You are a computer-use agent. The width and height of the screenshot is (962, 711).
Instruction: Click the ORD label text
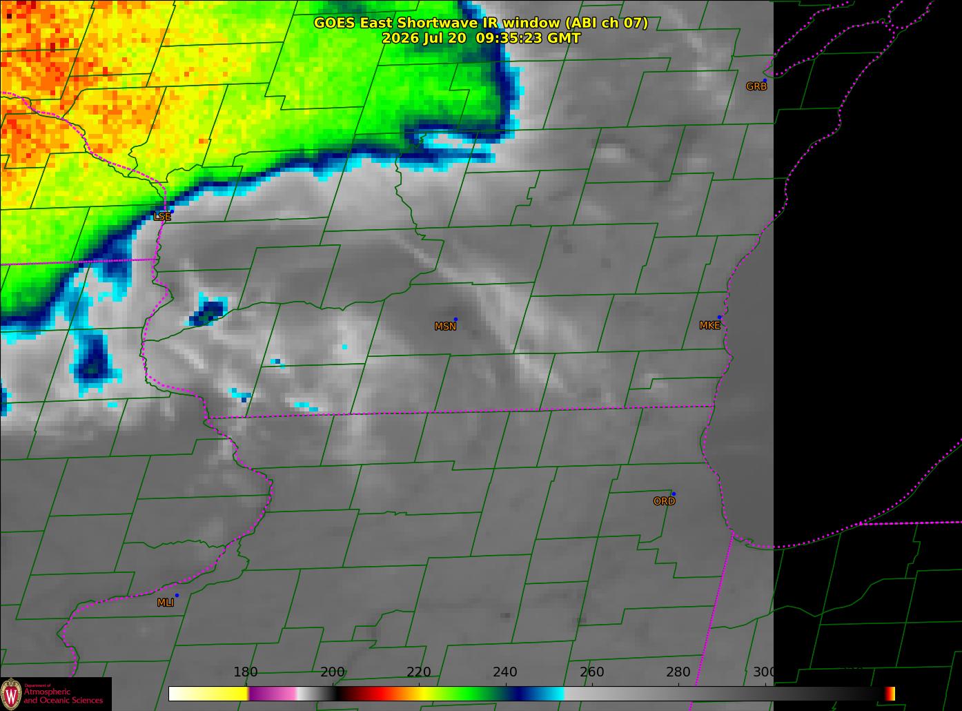coord(664,502)
